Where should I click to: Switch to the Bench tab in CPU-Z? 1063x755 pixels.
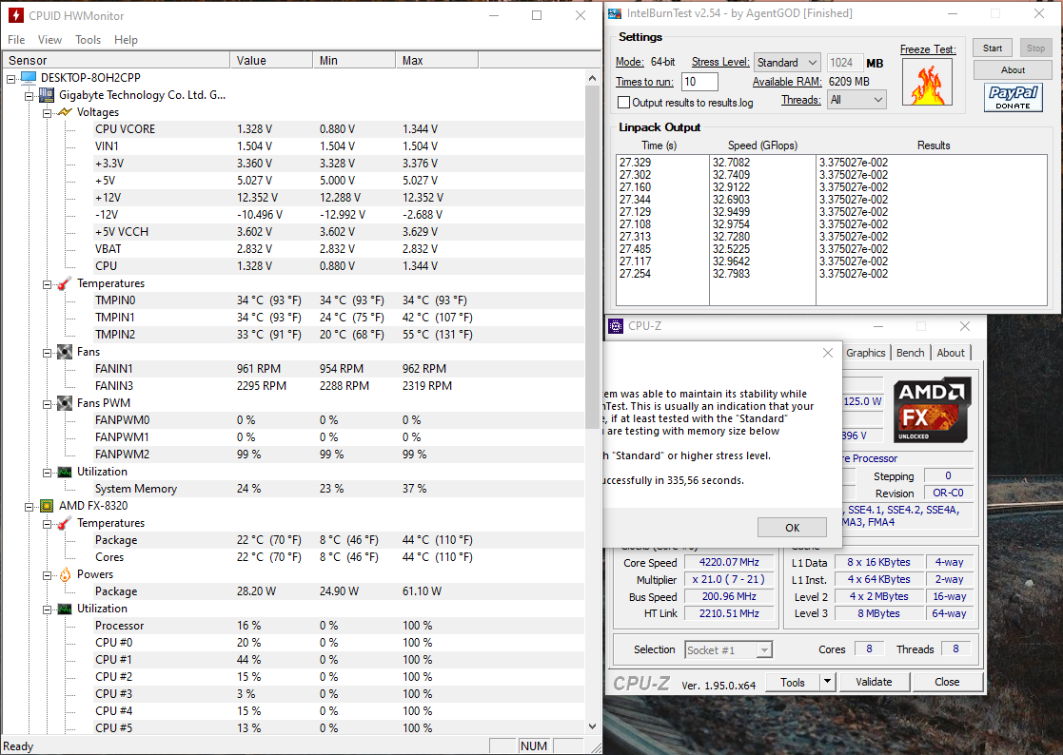click(x=910, y=353)
